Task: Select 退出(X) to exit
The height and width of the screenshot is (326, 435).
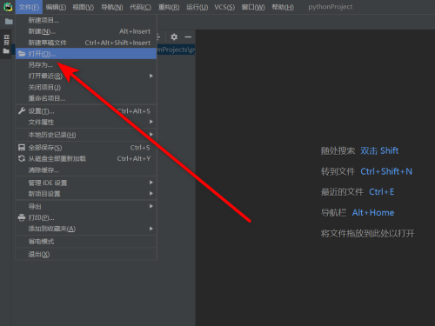Action: click(86, 254)
